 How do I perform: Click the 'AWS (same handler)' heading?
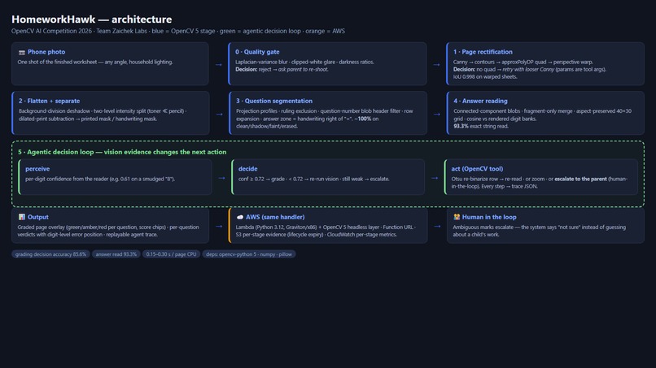[275, 217]
